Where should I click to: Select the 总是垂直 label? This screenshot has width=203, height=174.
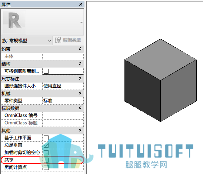pos(13,145)
